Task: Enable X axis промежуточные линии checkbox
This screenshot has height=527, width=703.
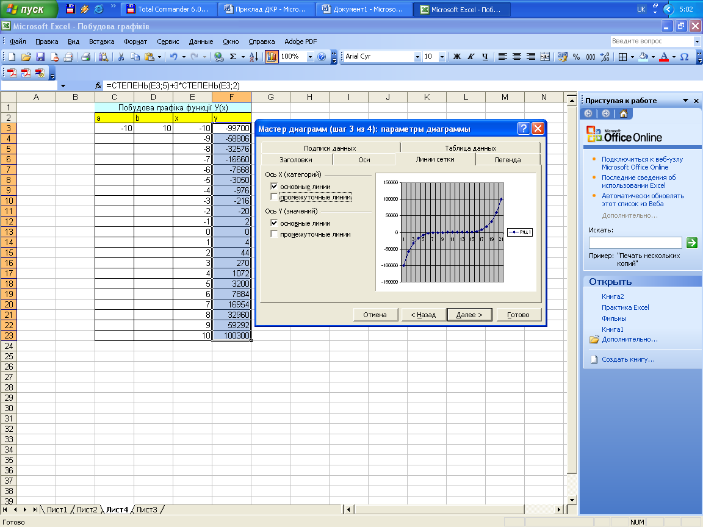Action: coord(274,197)
